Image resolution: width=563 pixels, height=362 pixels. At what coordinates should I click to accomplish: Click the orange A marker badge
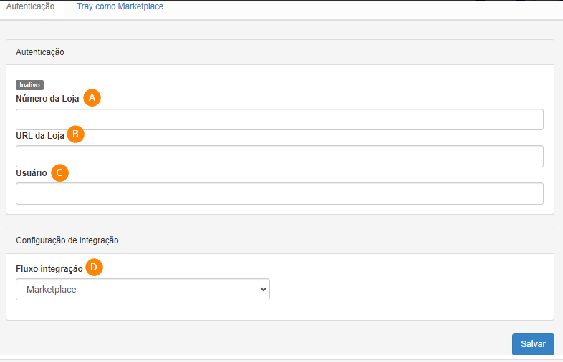[x=92, y=97]
